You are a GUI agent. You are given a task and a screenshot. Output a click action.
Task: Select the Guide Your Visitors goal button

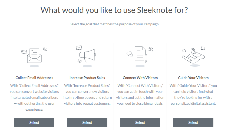pyautogui.click(x=193, y=123)
